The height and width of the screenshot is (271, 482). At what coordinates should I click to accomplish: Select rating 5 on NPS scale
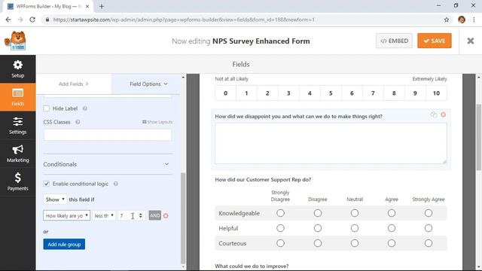(331, 93)
